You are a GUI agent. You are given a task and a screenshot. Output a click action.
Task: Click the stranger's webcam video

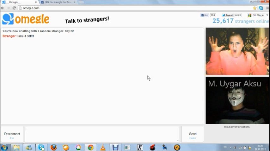(x=237, y=51)
